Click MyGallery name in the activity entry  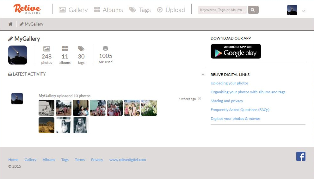[x=47, y=96]
